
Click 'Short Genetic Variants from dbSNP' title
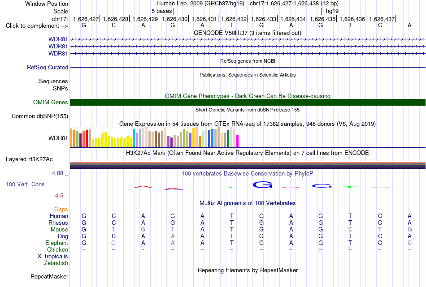tap(248, 110)
